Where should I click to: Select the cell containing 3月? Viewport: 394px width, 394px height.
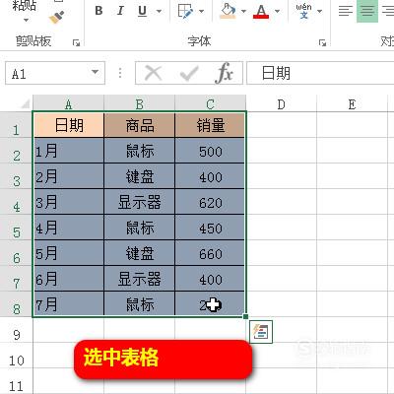coord(69,202)
